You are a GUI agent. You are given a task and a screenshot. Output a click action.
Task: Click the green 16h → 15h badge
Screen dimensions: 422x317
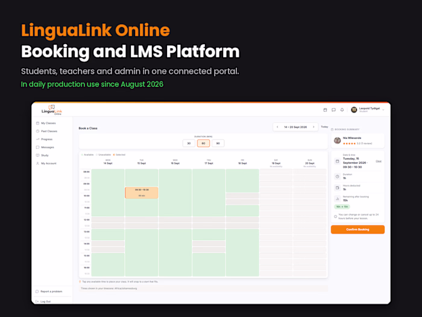tap(342, 207)
